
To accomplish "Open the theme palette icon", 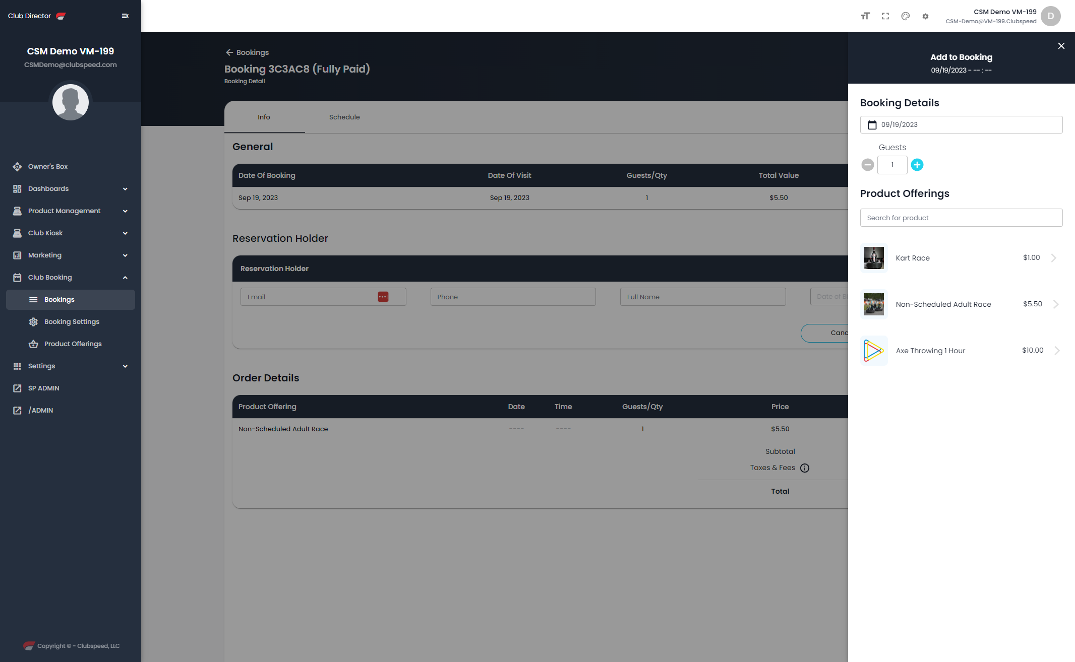I will coord(906,16).
